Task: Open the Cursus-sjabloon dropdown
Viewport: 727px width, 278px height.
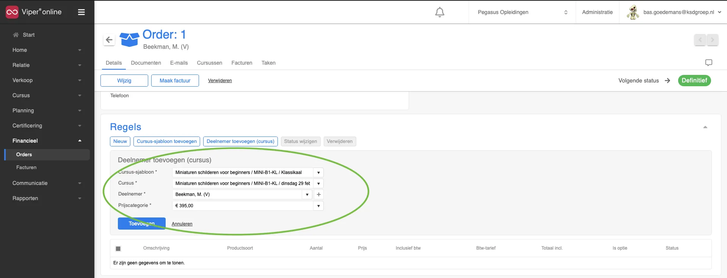Action: pos(318,172)
